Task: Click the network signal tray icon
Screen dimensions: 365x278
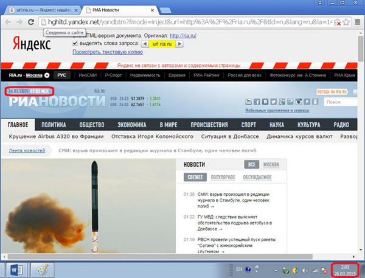Action: 315,270
